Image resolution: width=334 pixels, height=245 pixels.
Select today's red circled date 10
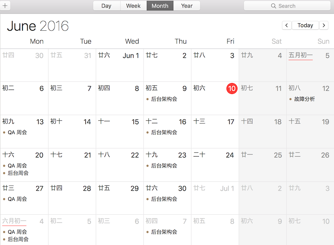click(232, 88)
